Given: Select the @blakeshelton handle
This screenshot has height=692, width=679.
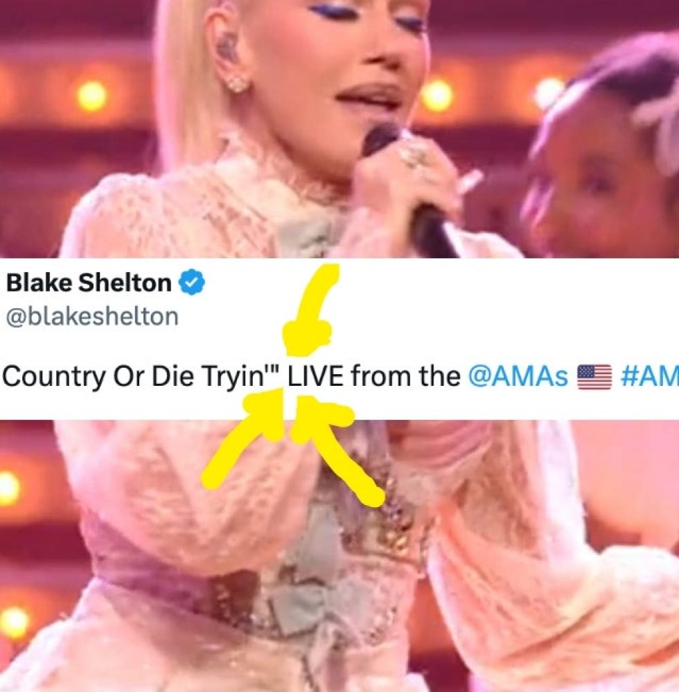Looking at the screenshot, I should (92, 317).
